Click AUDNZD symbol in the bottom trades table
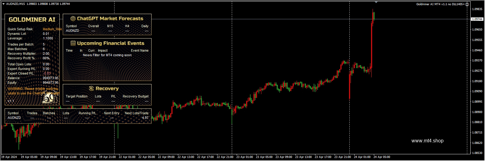485x161 pixels. point(14,118)
